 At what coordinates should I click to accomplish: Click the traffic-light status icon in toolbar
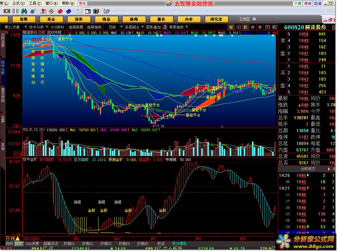pyautogui.click(x=7, y=11)
